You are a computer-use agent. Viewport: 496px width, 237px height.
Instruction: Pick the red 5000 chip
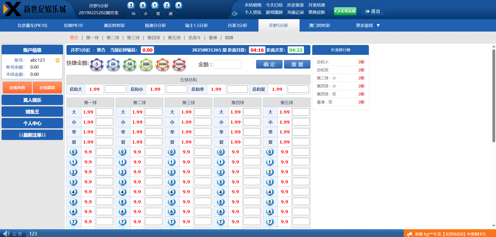click(179, 64)
